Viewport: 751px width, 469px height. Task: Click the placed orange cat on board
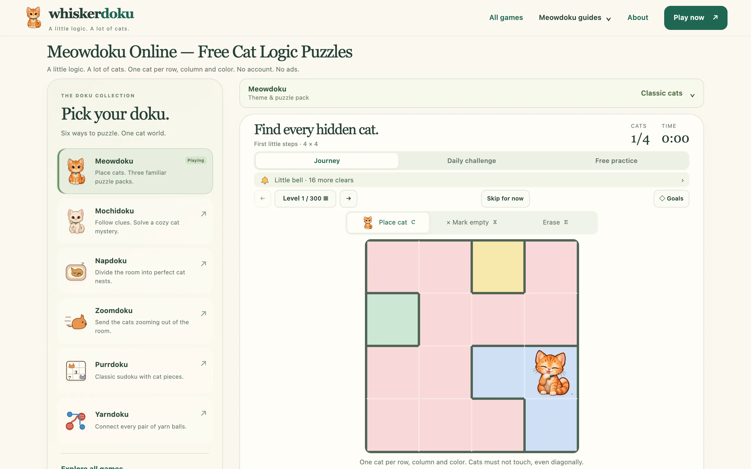pos(551,372)
